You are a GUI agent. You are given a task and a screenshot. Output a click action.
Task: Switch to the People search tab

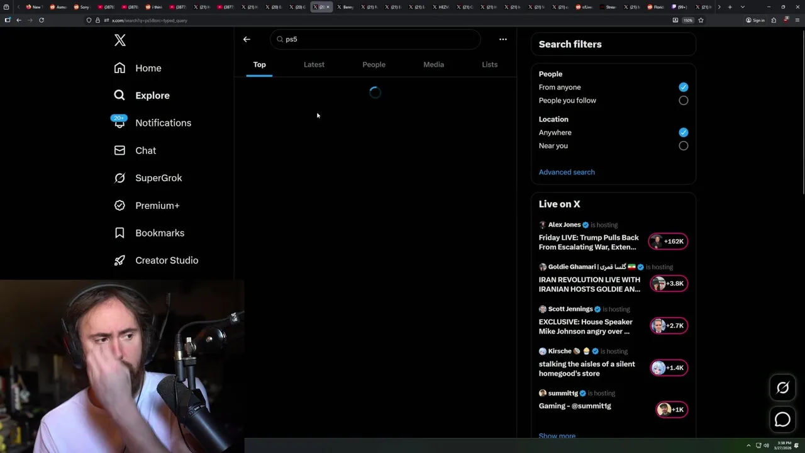click(x=374, y=64)
